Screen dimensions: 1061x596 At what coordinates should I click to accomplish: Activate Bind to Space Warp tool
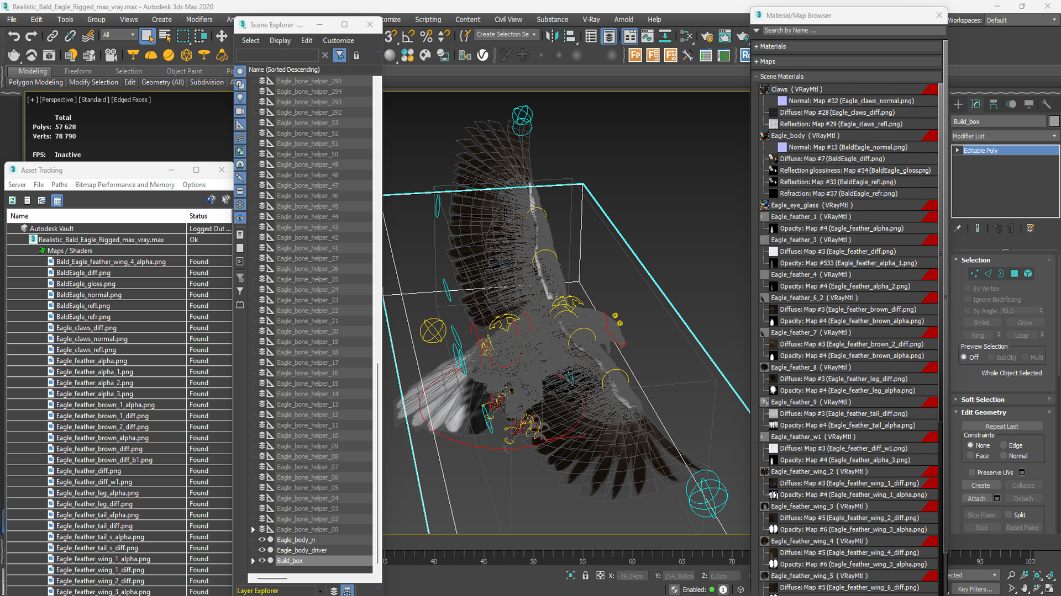(x=88, y=36)
